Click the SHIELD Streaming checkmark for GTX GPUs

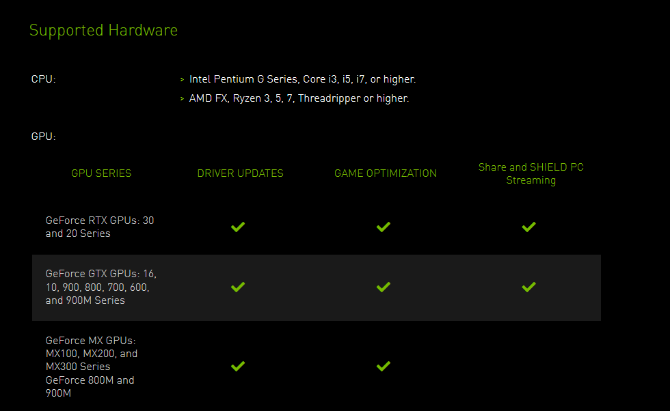click(x=528, y=287)
